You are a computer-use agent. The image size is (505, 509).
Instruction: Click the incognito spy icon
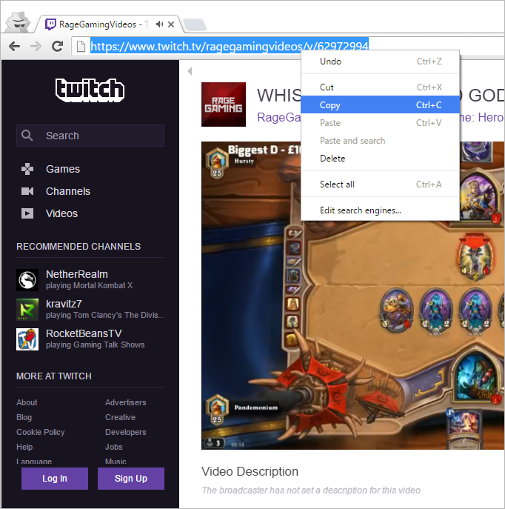point(19,22)
